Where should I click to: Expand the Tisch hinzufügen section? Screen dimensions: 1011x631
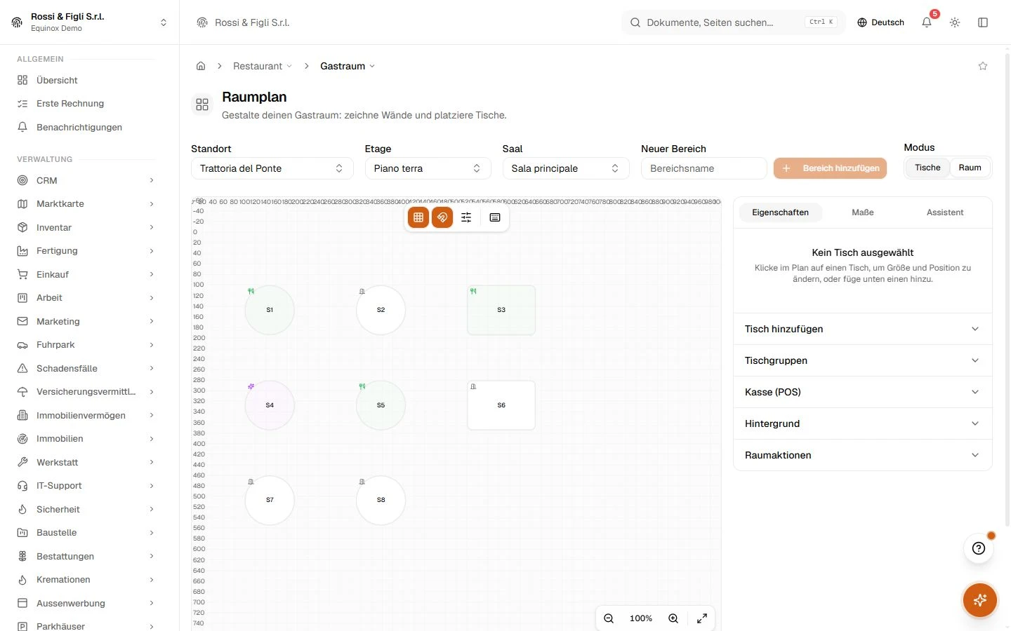[x=863, y=329]
